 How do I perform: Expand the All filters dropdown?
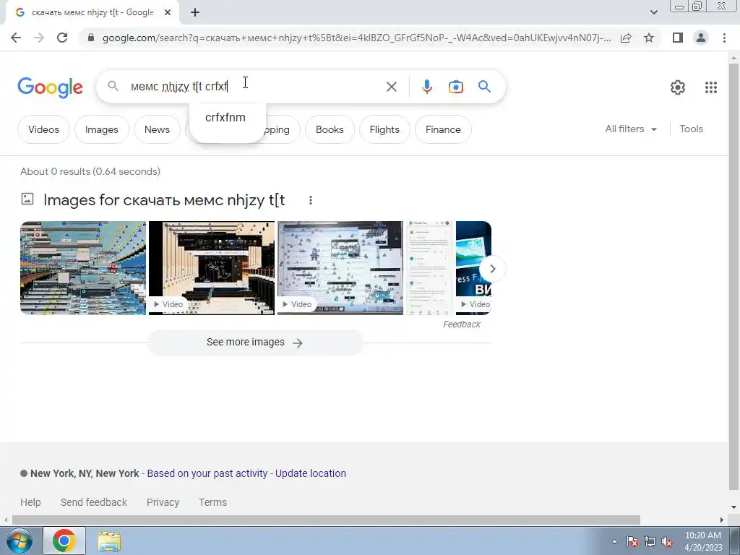tap(631, 129)
